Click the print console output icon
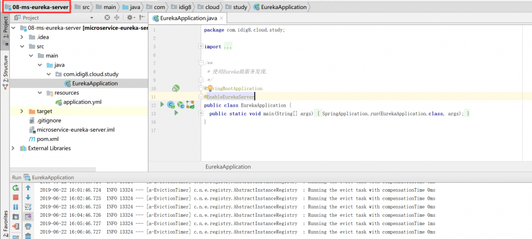The width and height of the screenshot is (532, 239). tap(28, 226)
